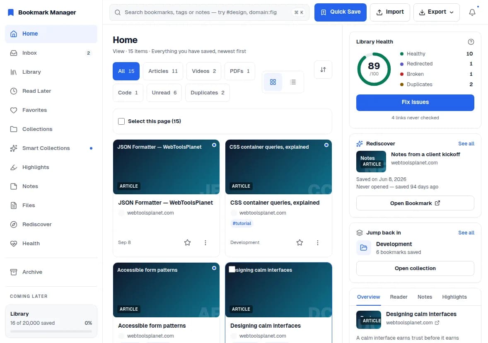Open sidebar Rediscover compass item
Viewport: 488px width, 343px height.
(51, 225)
